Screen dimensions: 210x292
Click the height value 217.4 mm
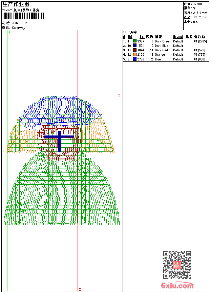(x=200, y=13)
